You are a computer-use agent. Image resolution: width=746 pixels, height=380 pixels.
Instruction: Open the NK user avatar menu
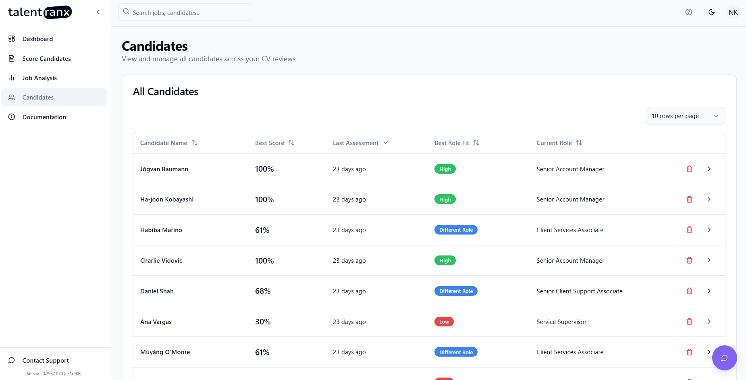[733, 12]
